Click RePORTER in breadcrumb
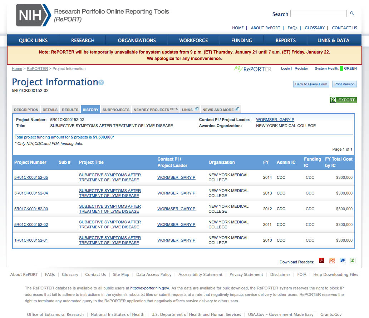The width and height of the screenshot is (369, 318). tap(37, 69)
